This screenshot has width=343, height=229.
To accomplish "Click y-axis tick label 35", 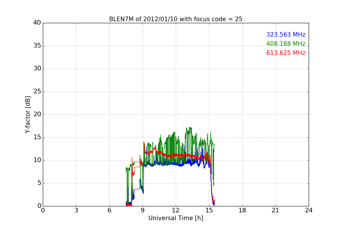I will [x=37, y=46].
